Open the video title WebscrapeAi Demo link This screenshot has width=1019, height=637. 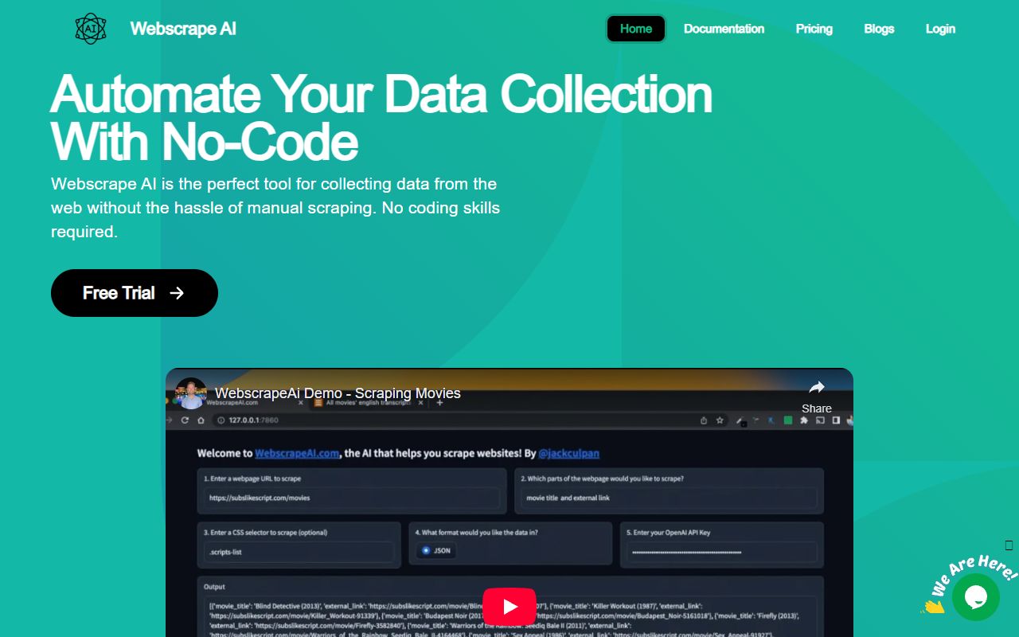coord(338,393)
